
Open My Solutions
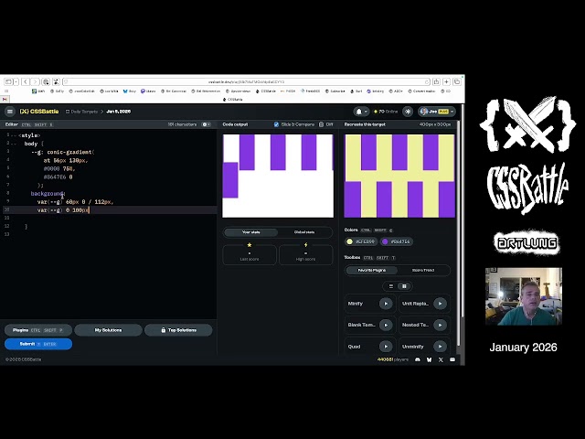(x=108, y=330)
